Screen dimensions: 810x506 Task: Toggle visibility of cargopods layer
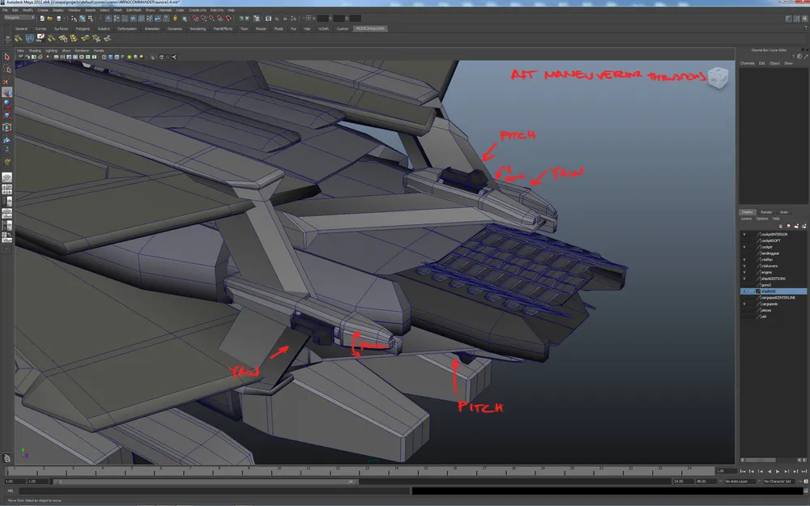pyautogui.click(x=744, y=304)
